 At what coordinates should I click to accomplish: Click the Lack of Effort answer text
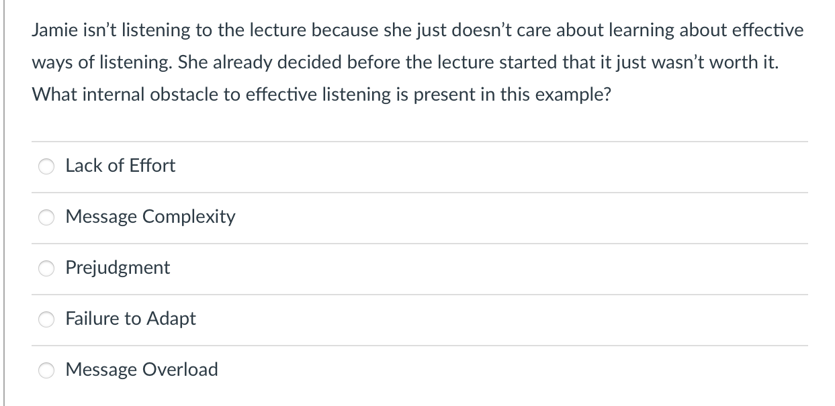coord(120,166)
